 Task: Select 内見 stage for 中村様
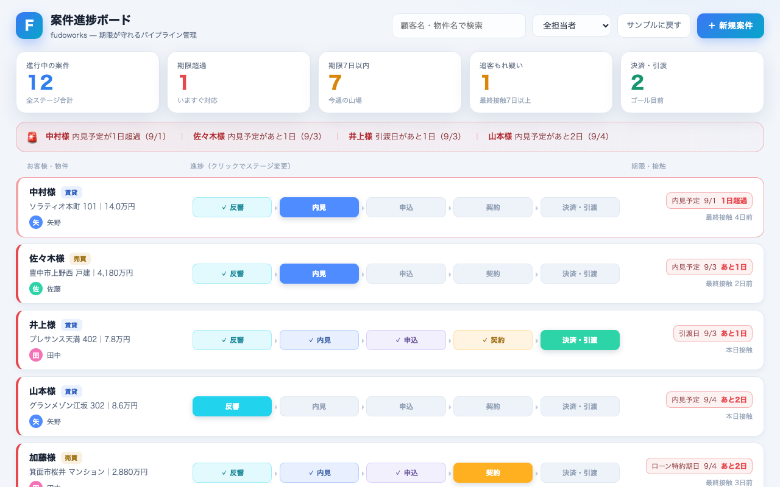point(319,208)
